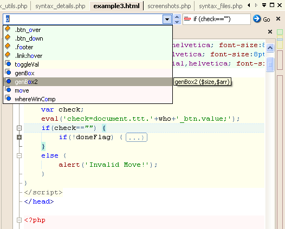Click the blue function icon beside toggleVal
This screenshot has height=229, width=285.
point(8,63)
